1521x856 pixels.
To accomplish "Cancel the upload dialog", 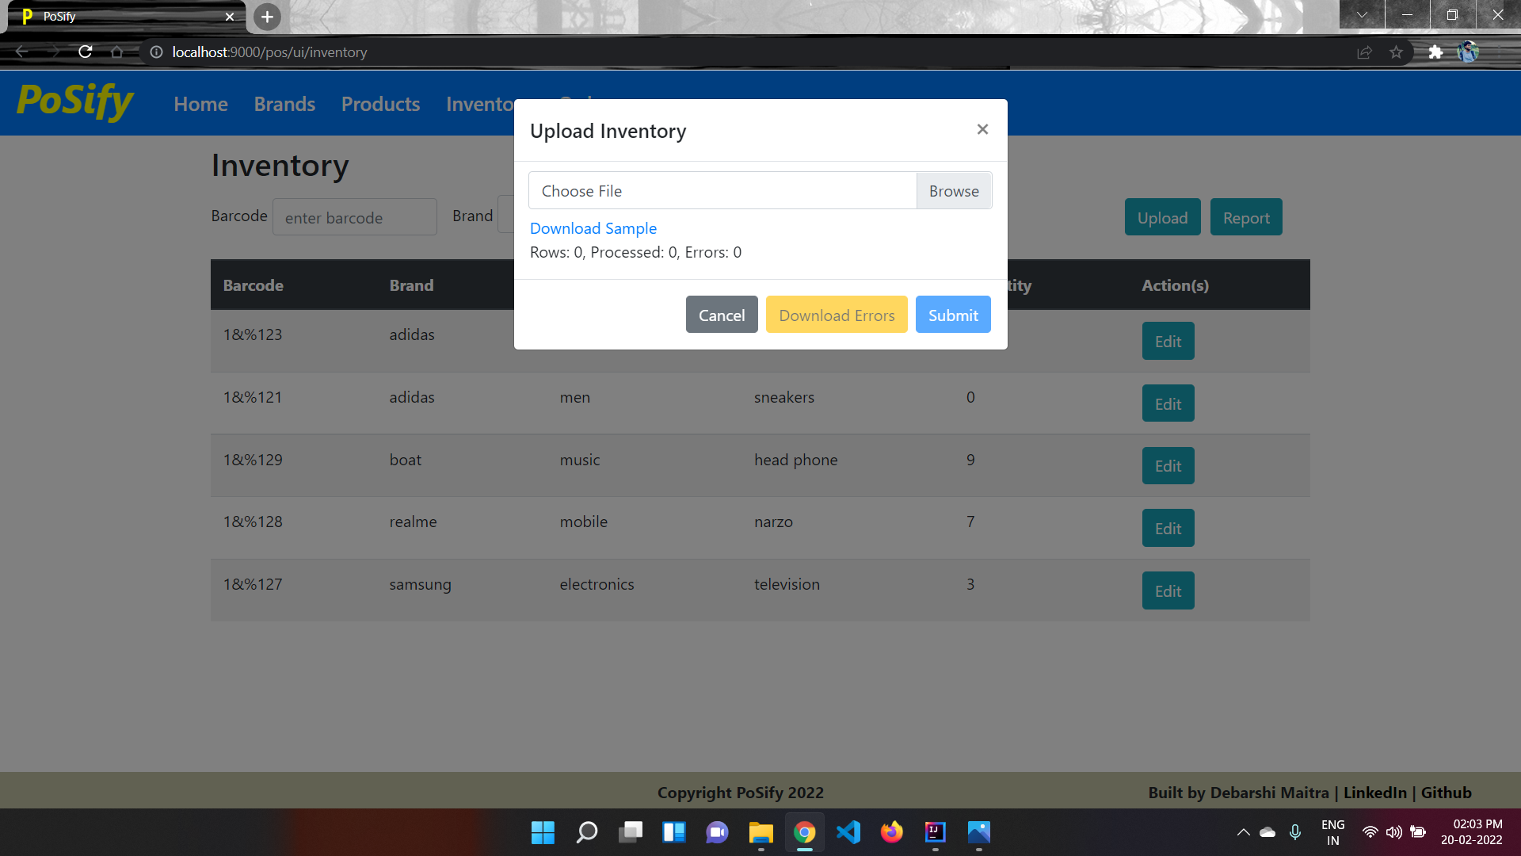I will (x=721, y=315).
